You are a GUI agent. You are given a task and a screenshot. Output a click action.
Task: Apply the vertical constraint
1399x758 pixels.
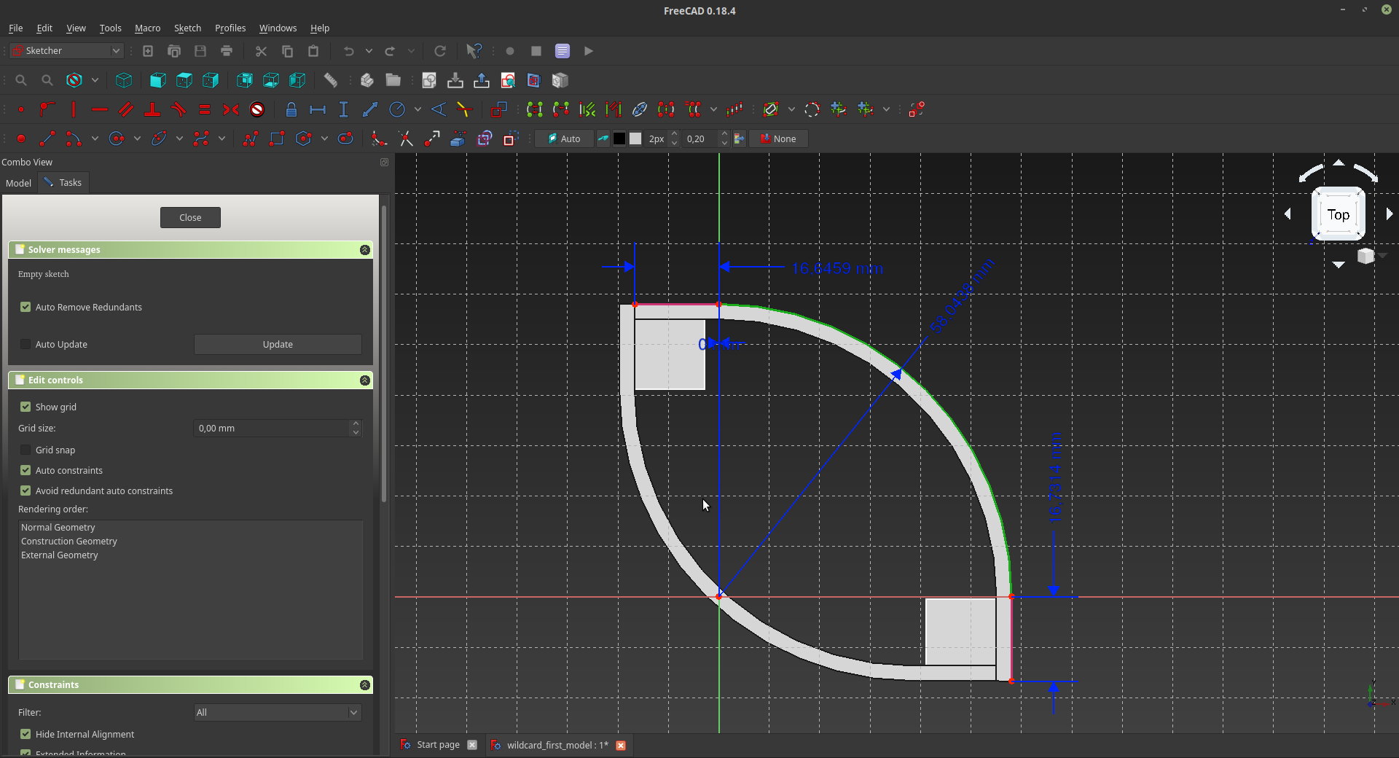point(74,109)
